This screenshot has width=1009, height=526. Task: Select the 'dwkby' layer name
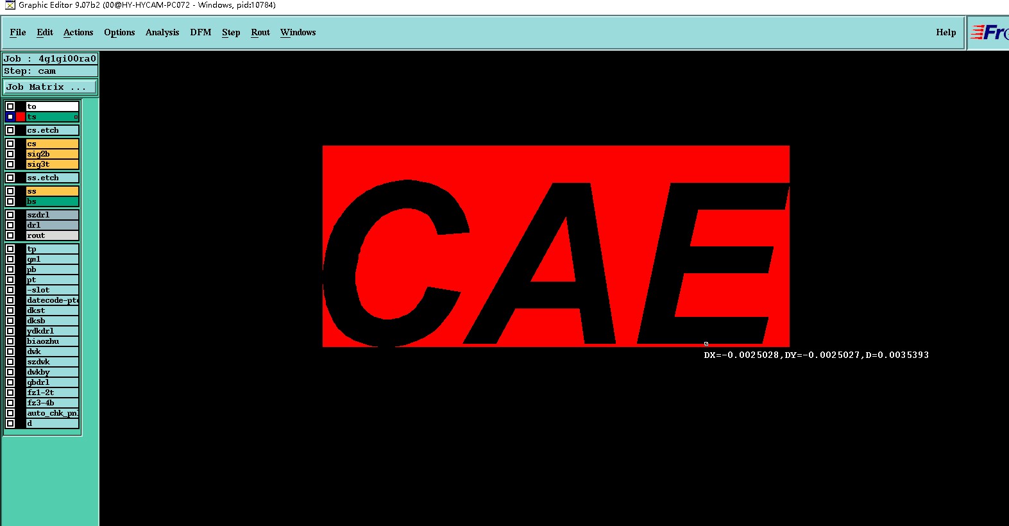click(53, 372)
